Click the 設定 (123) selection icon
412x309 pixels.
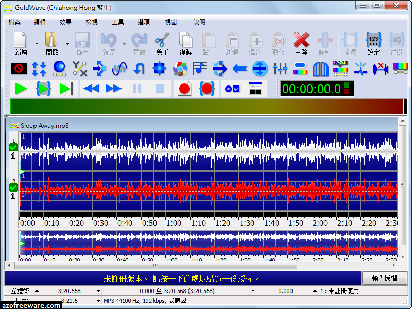[x=373, y=41]
